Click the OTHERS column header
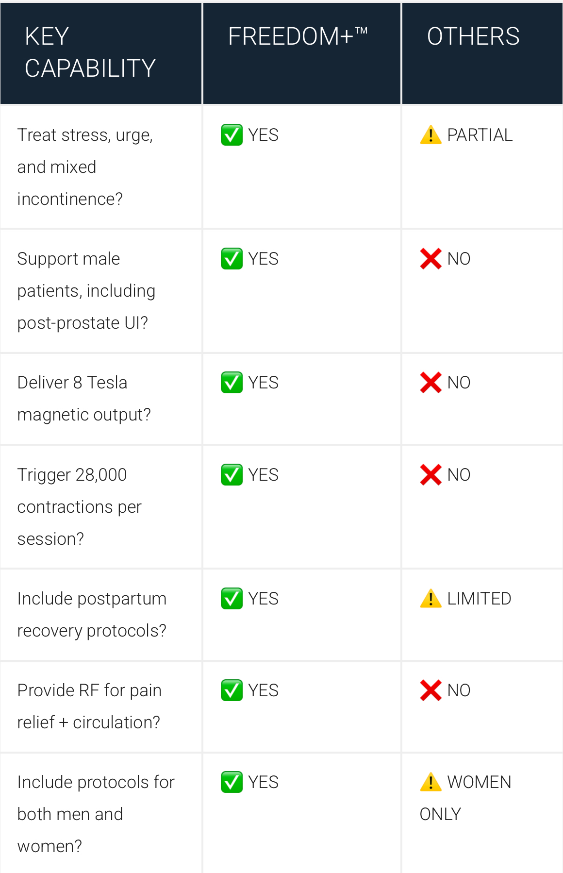Image resolution: width=563 pixels, height=873 pixels. point(473,37)
